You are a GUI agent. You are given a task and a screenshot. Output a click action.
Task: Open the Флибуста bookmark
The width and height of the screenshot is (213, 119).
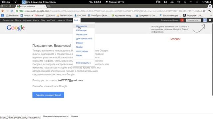pyautogui.click(x=99, y=16)
